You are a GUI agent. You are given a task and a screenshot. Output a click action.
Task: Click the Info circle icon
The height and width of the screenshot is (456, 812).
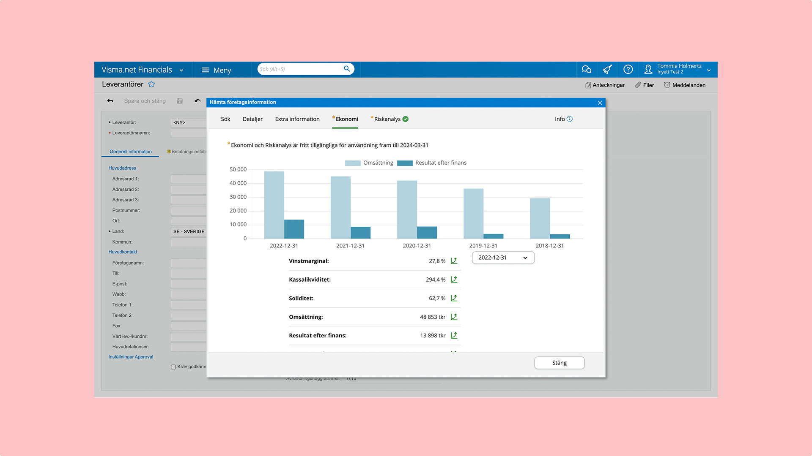(x=570, y=119)
